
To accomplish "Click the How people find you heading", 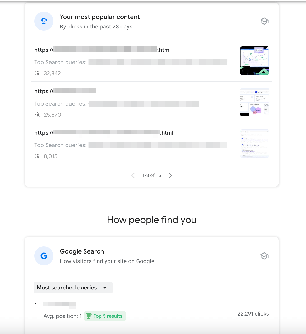I will (x=151, y=220).
